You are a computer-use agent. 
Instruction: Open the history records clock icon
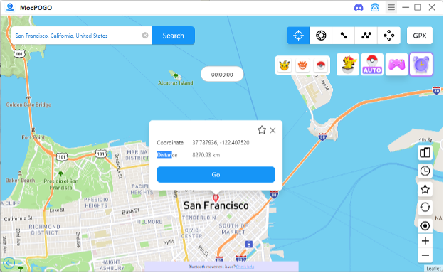[425, 171]
